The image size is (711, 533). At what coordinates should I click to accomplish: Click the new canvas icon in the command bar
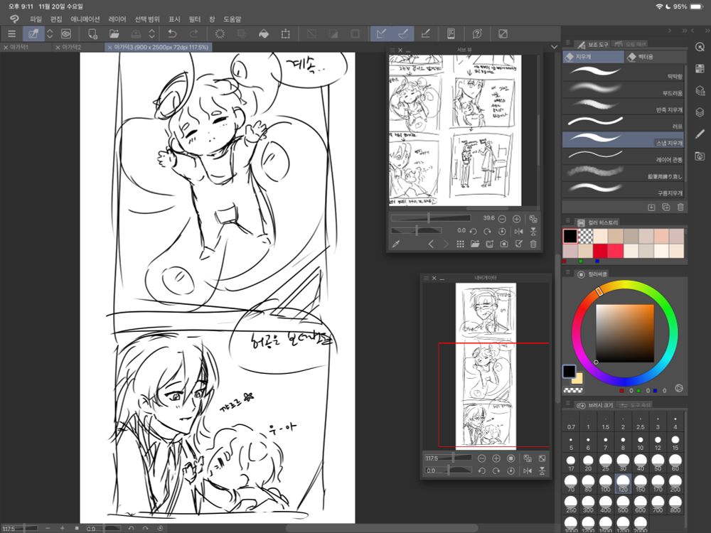pos(92,34)
